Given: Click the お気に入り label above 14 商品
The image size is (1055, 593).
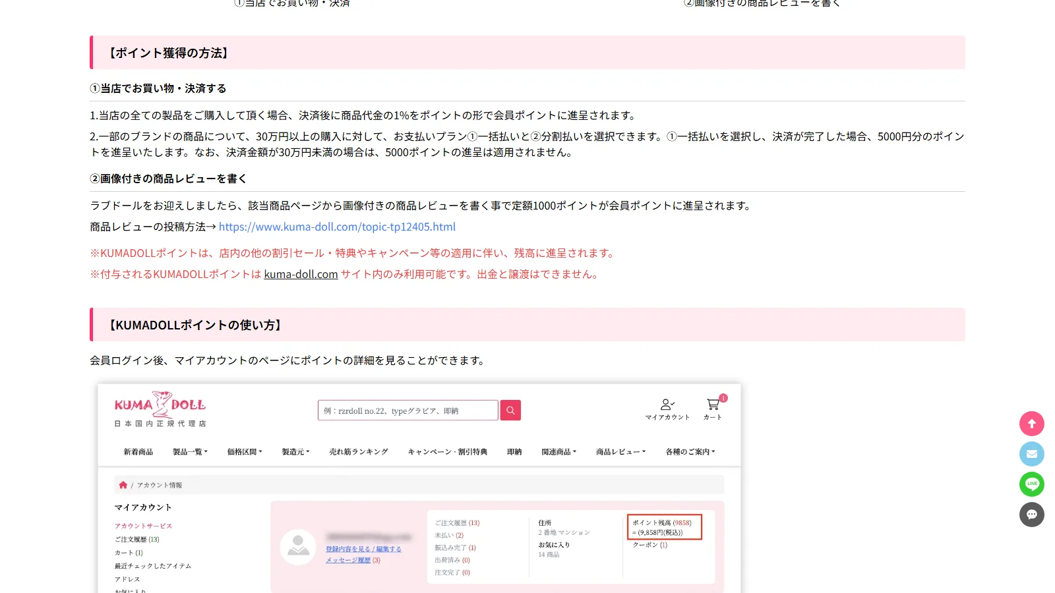Looking at the screenshot, I should 554,545.
